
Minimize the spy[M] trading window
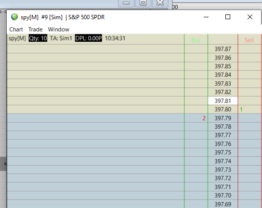point(206,17)
